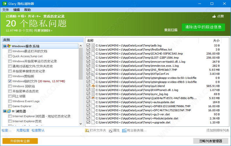Click the file icon beside immconverttask0.dll.1.log
Viewport: 231px width, 146px height.
(93, 62)
